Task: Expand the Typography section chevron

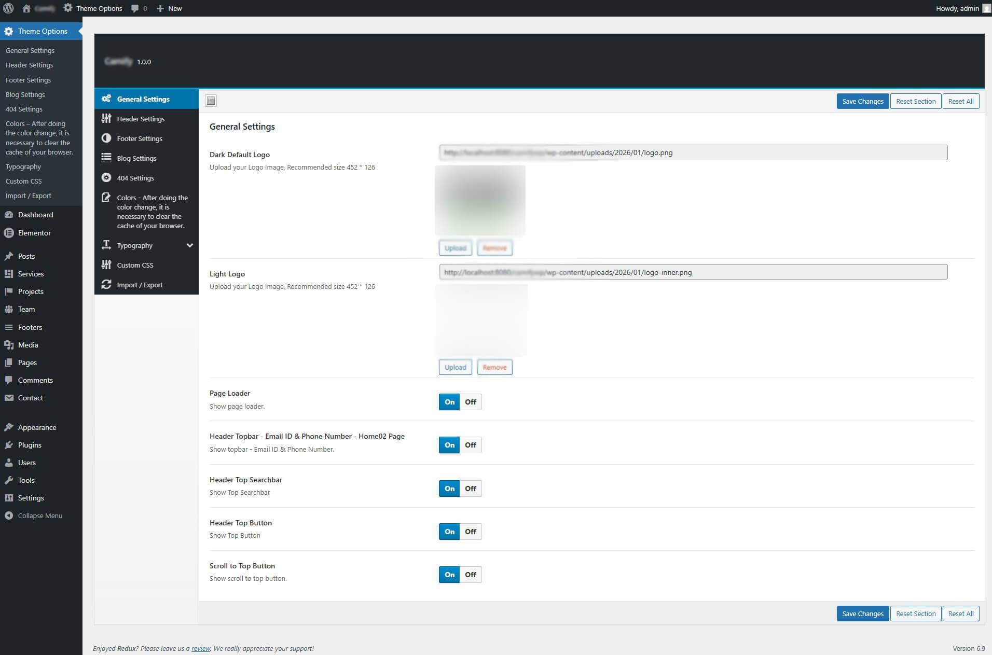Action: tap(189, 245)
